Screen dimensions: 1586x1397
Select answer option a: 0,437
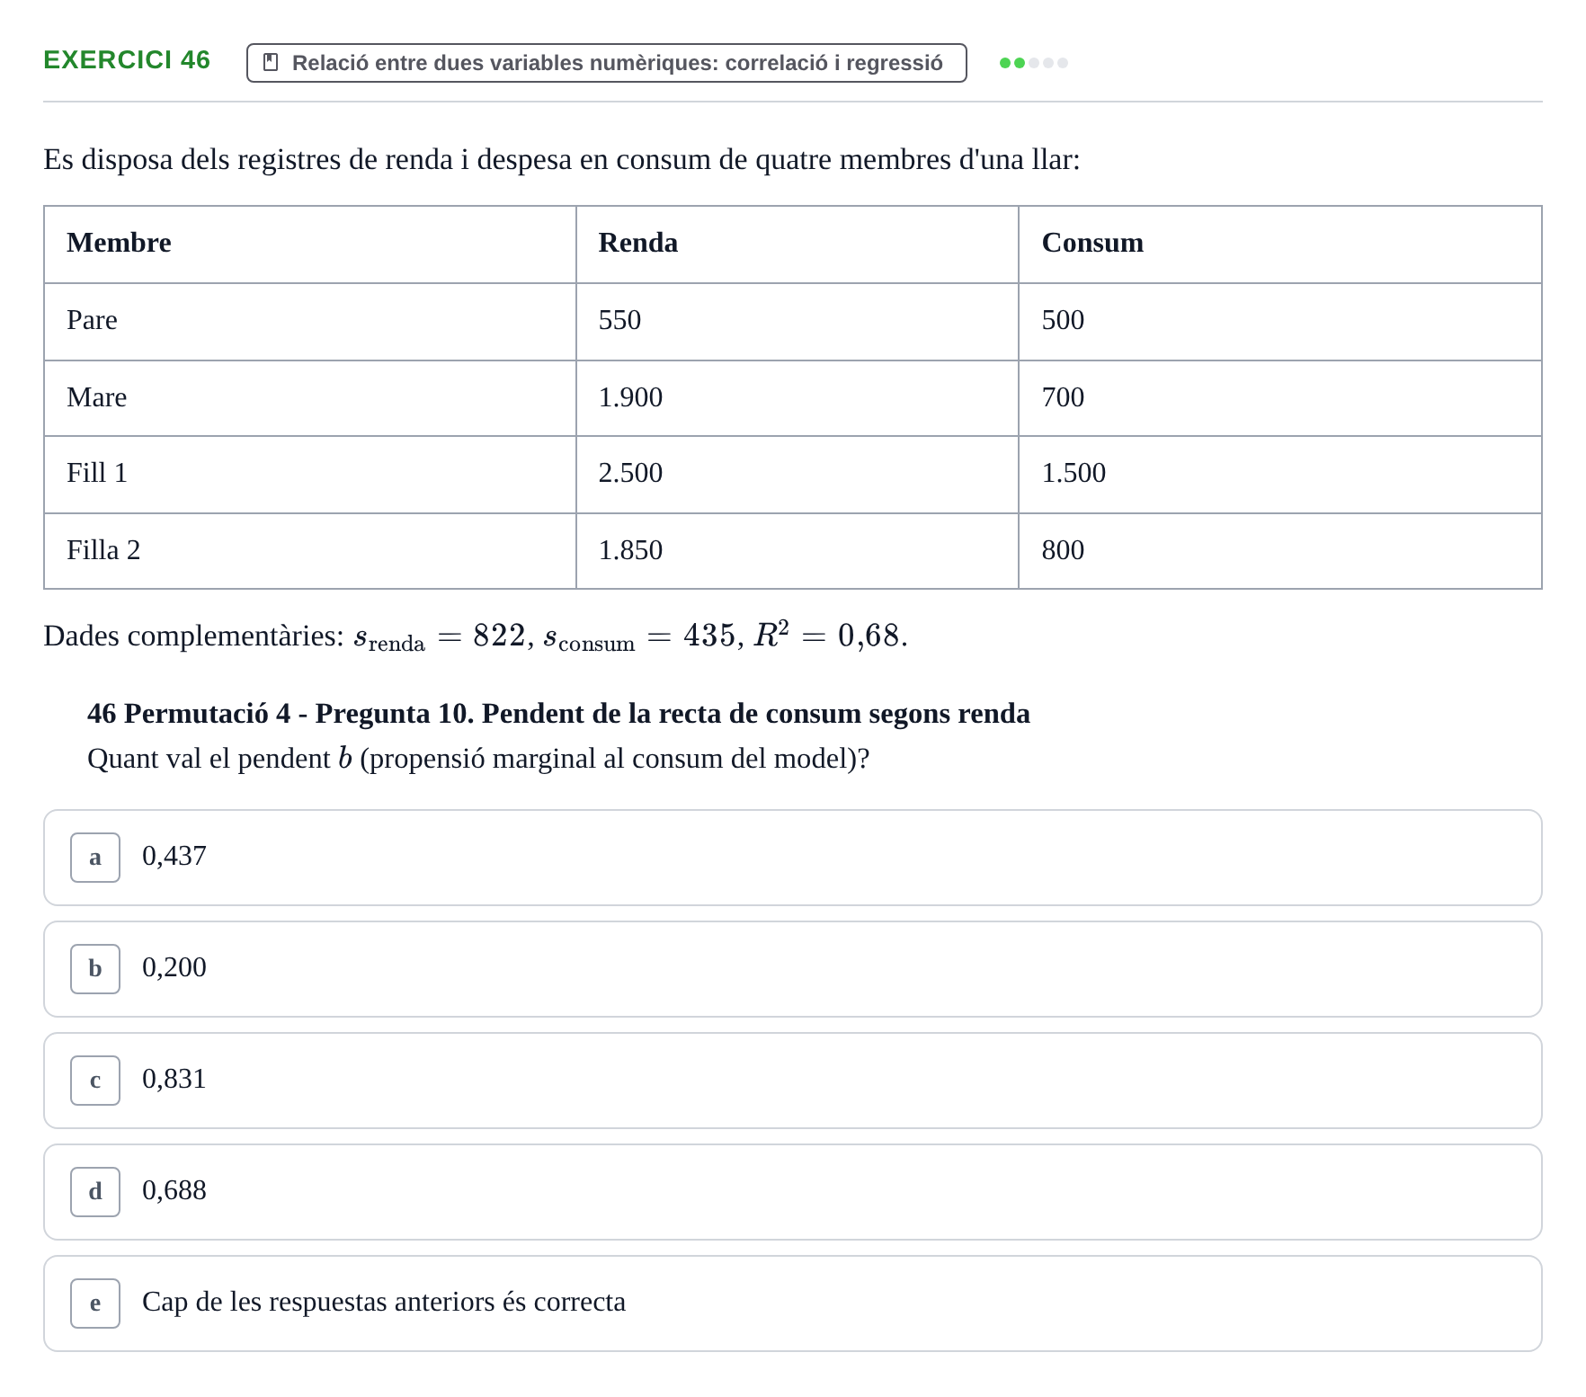[793, 858]
